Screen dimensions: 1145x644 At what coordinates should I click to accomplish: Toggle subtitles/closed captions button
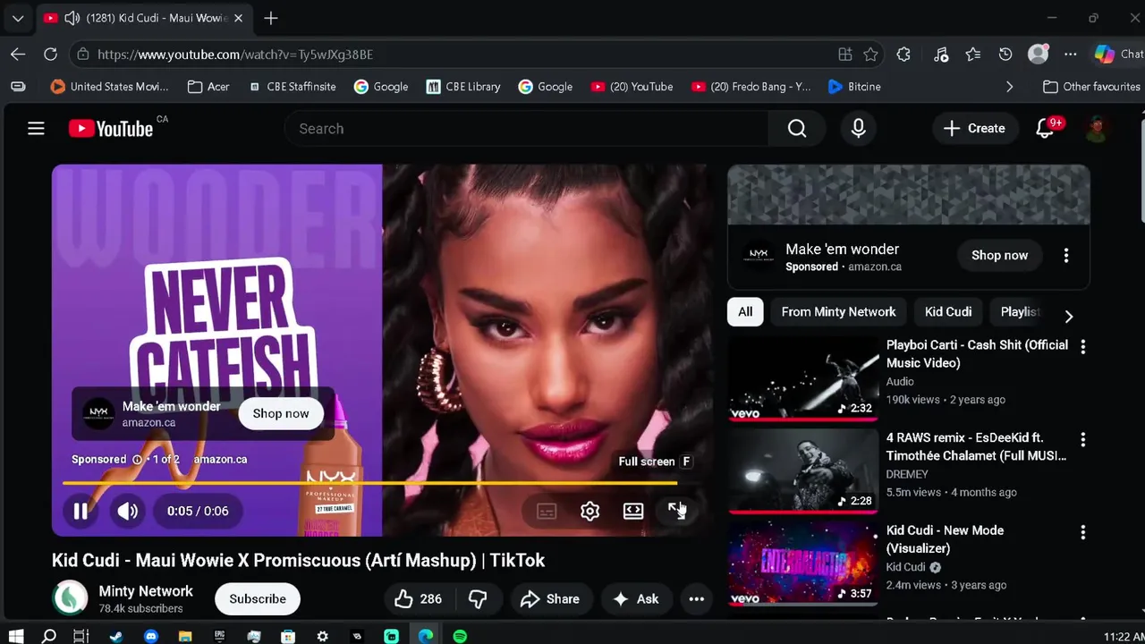[x=547, y=511]
